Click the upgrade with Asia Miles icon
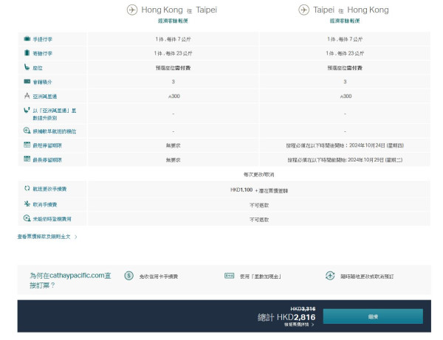Screen dimensions: 443x340 click(27, 112)
